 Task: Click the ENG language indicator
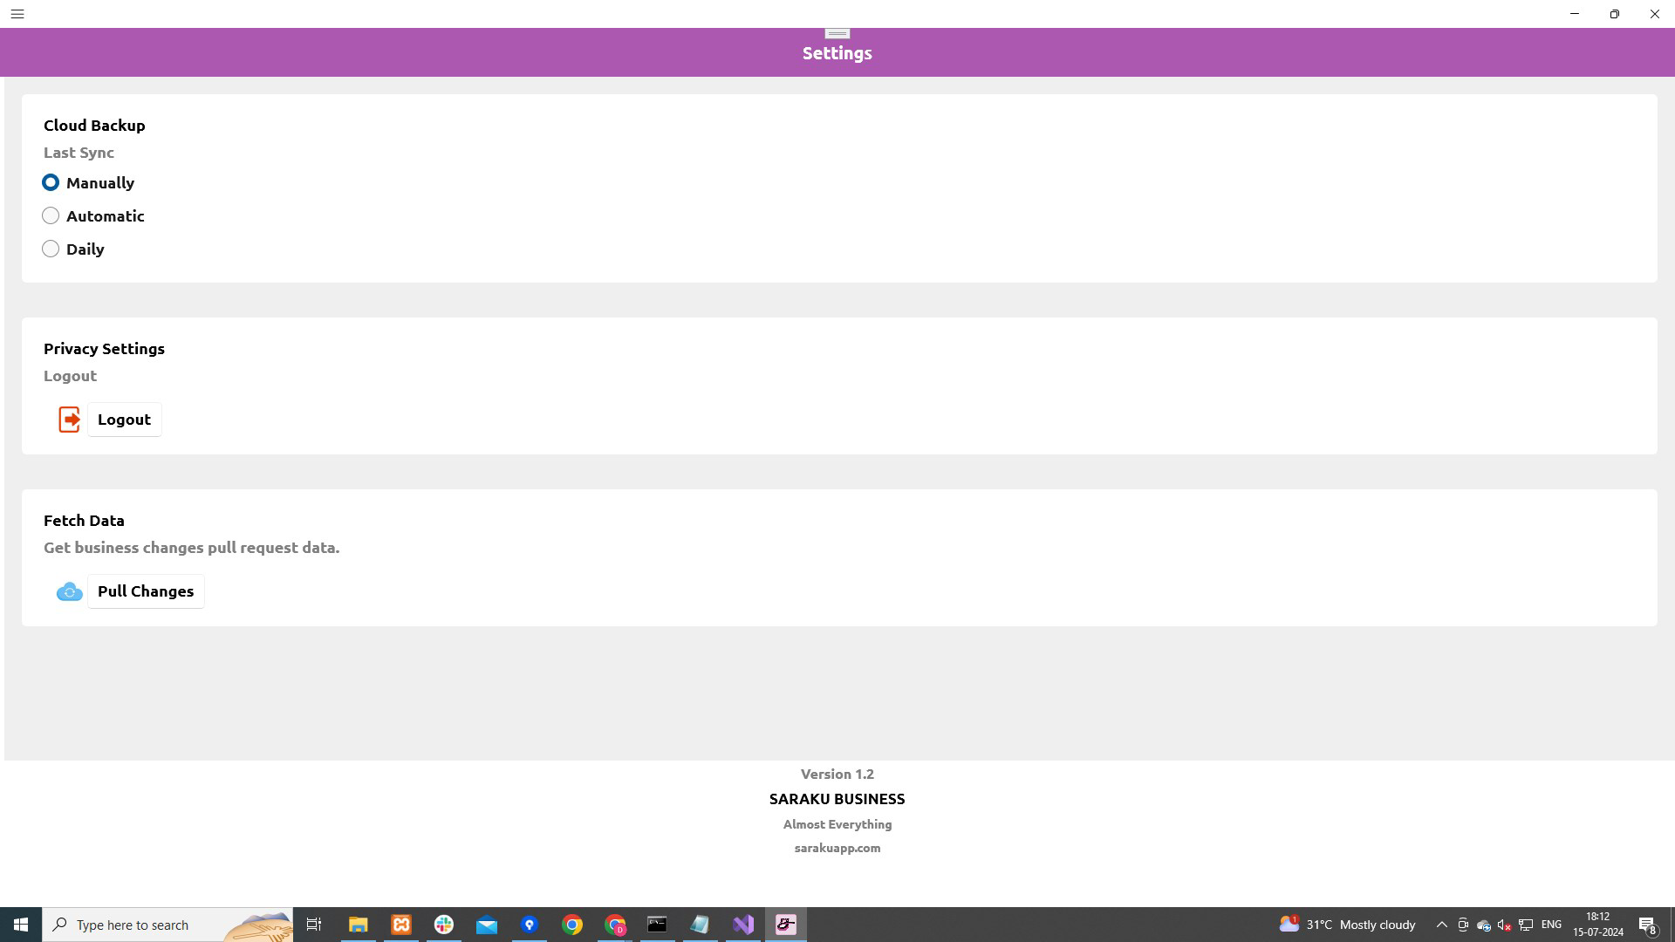1551,925
